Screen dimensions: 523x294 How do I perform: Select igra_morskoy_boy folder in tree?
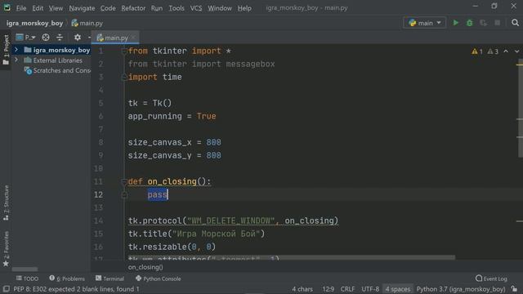click(57, 50)
